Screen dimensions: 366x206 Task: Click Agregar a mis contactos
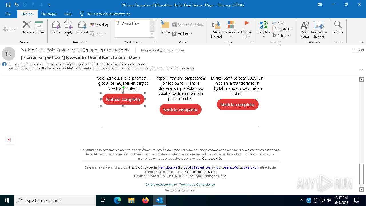[x=198, y=172]
